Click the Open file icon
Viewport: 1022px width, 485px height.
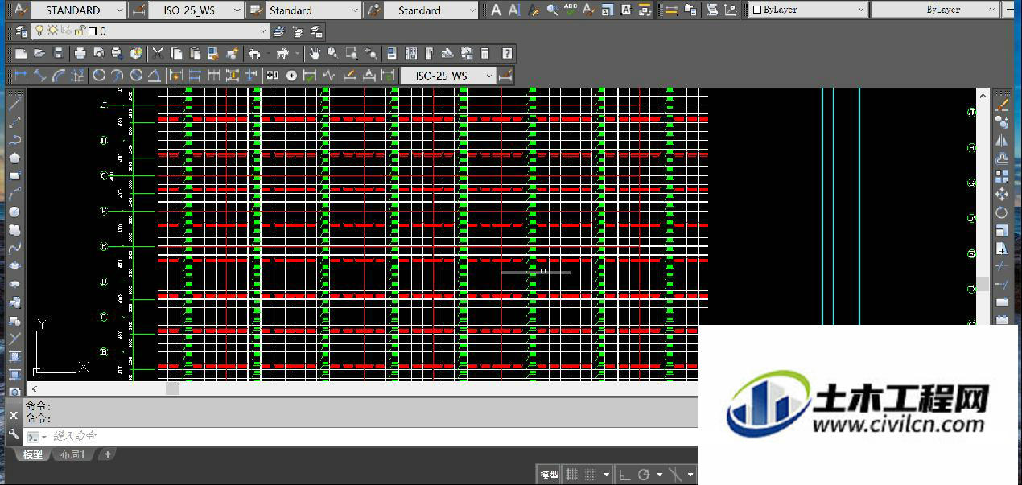pyautogui.click(x=39, y=54)
